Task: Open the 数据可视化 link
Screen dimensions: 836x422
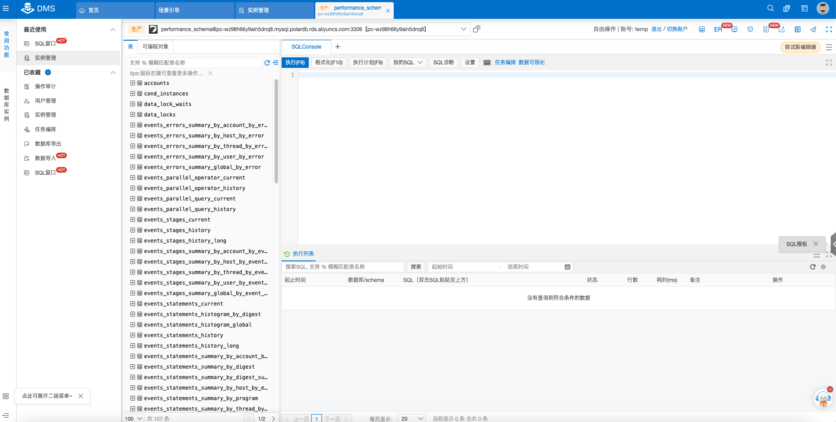Action: (x=532, y=63)
